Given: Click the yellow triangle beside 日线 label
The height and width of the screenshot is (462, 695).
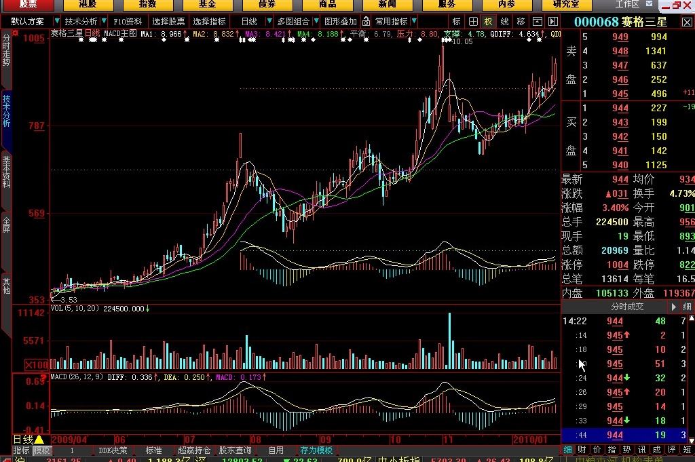Looking at the screenshot, I should [x=39, y=440].
